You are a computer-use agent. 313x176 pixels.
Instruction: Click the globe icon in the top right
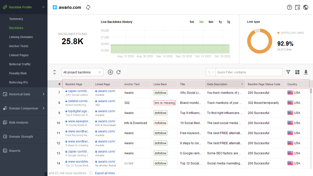306,7
